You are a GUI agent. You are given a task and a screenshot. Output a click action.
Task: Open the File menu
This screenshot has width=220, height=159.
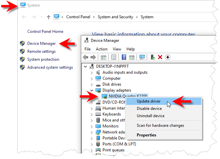[88, 49]
